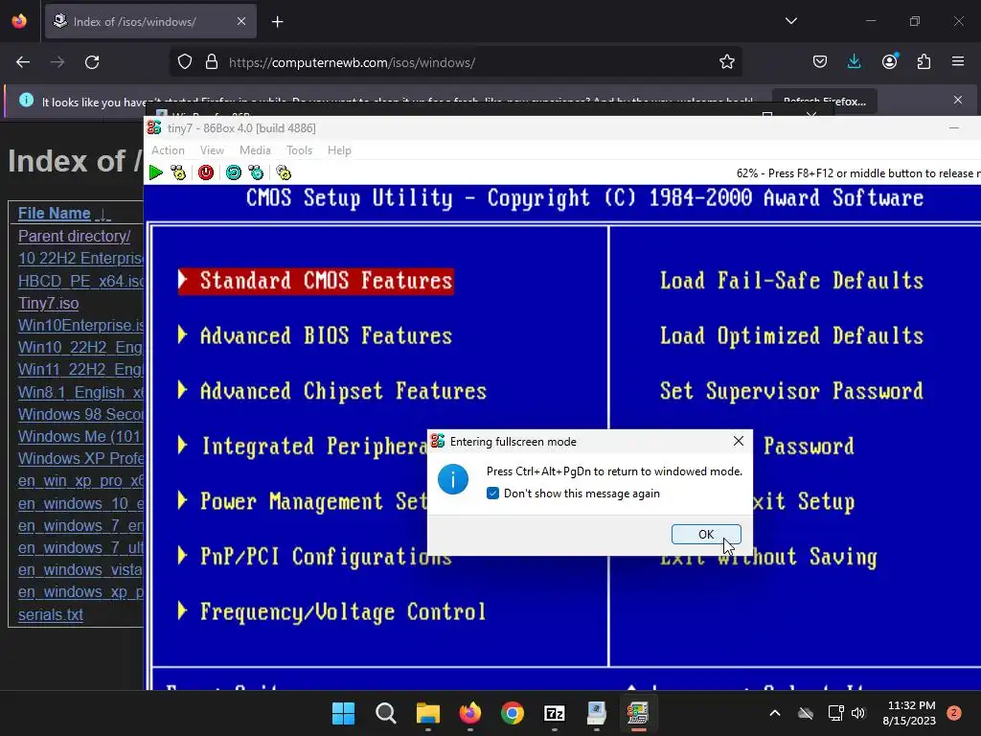Viewport: 981px width, 736px height.
Task: Click the network icon in system tray
Action: coord(835,713)
